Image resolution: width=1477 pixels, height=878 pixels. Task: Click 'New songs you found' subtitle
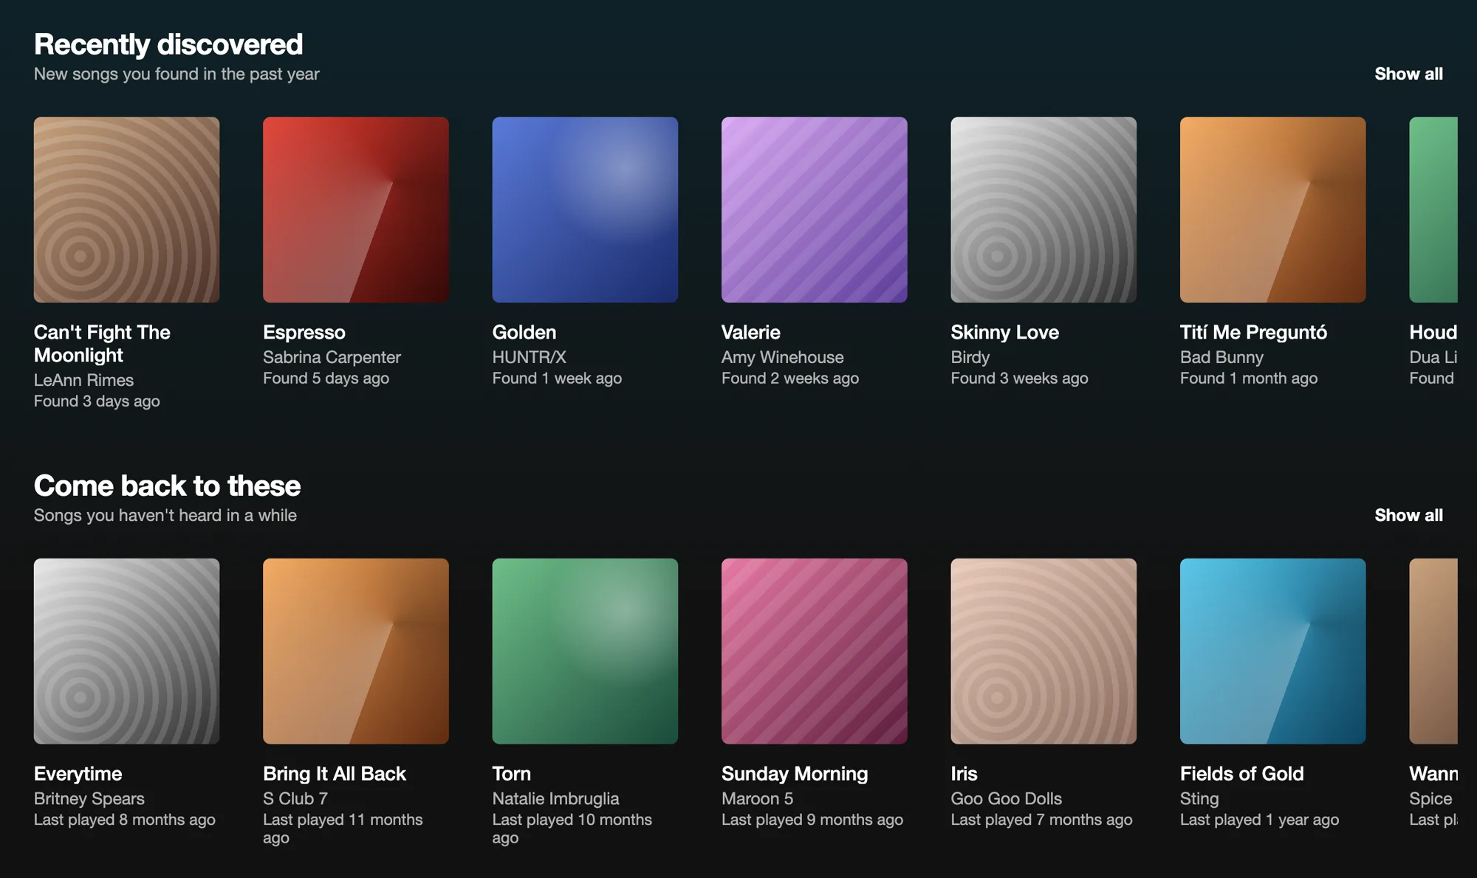point(177,74)
